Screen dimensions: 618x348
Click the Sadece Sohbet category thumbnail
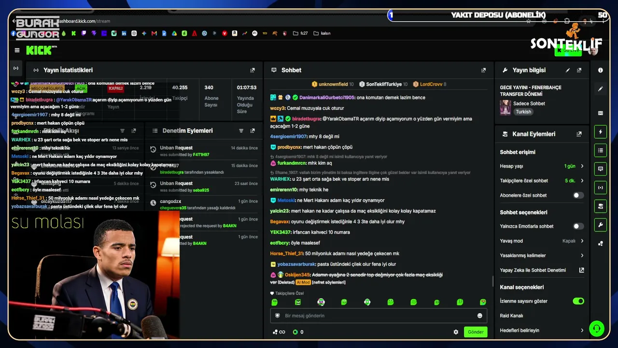506,107
